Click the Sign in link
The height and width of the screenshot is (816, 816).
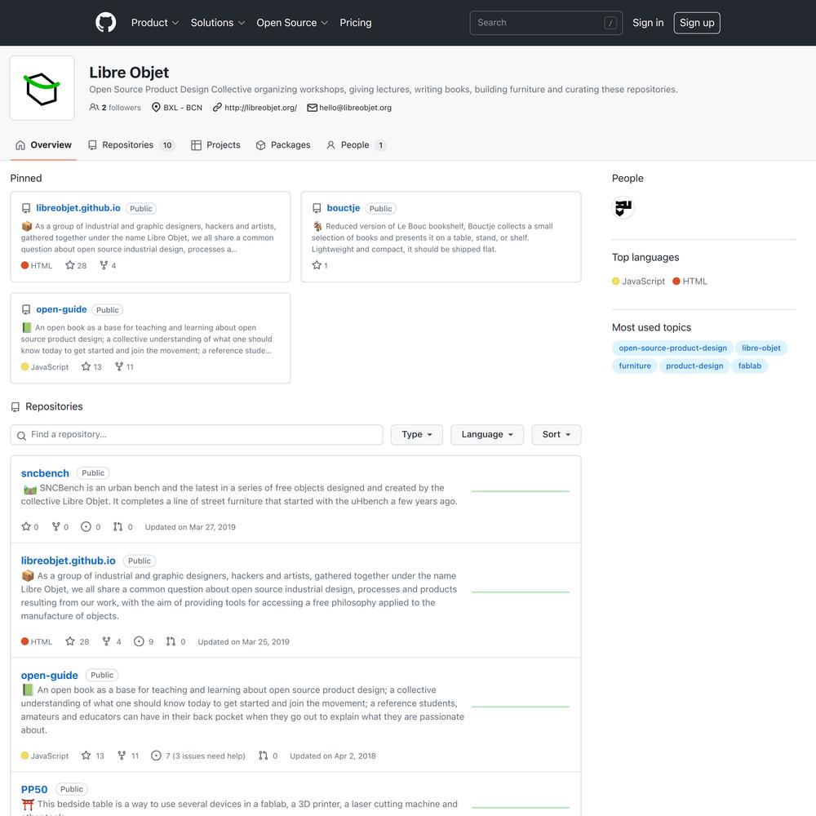coord(648,23)
